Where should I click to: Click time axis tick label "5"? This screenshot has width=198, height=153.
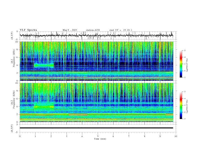[x=98, y=136]
